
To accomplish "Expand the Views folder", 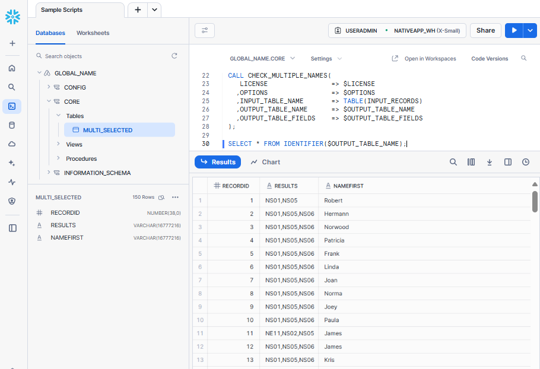I will tap(58, 144).
